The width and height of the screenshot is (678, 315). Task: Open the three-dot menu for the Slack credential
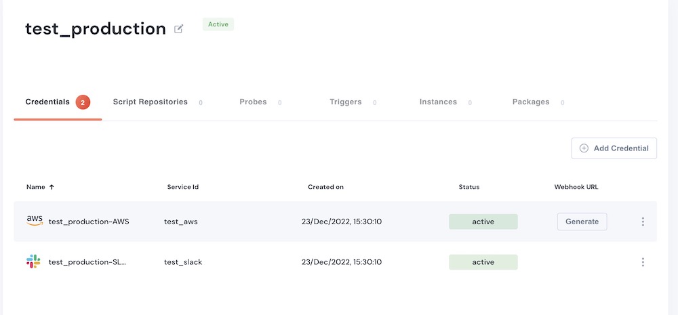pos(642,262)
